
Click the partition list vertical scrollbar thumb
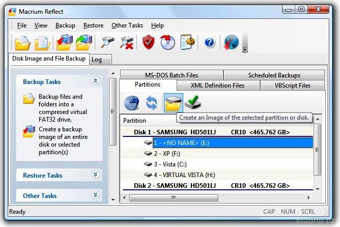318,149
